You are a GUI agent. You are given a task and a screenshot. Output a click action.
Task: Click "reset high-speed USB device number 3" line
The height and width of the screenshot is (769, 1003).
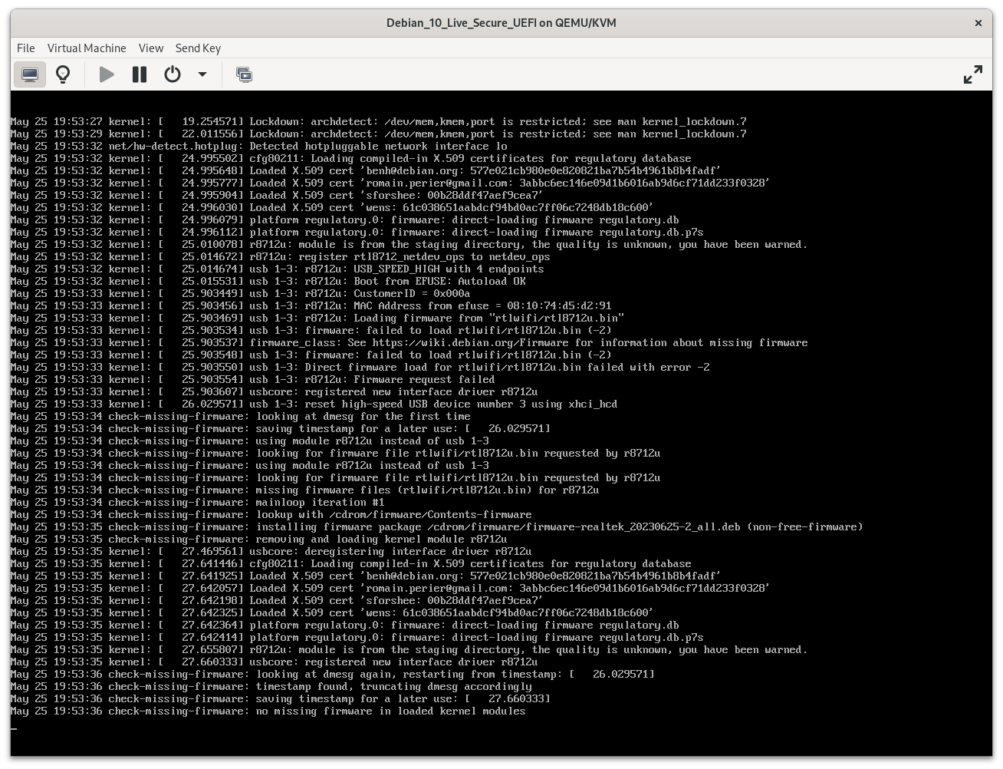click(314, 404)
